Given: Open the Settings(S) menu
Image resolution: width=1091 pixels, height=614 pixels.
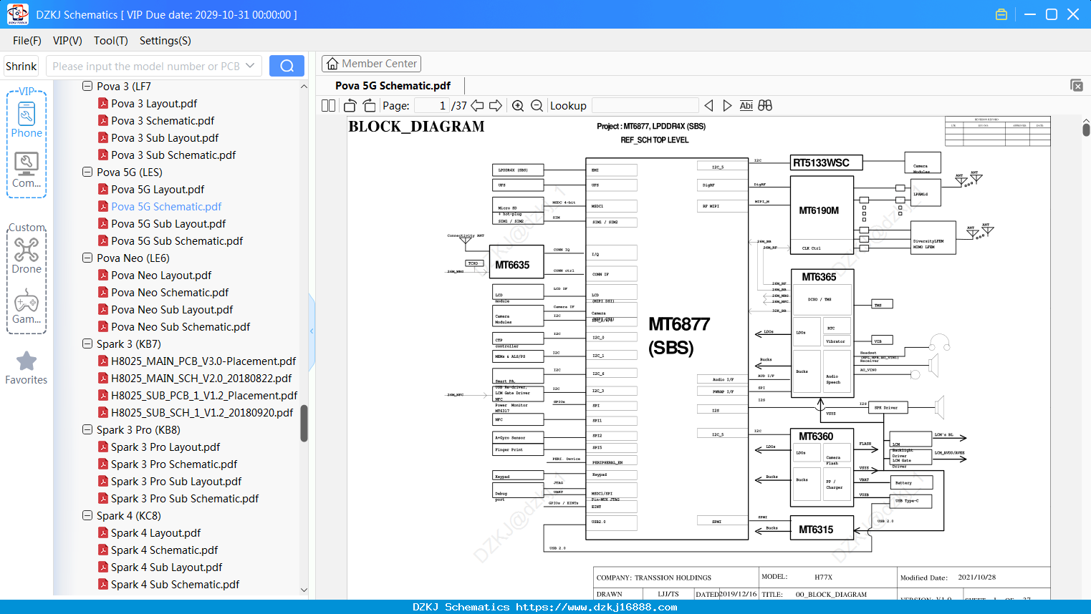Looking at the screenshot, I should coord(165,41).
